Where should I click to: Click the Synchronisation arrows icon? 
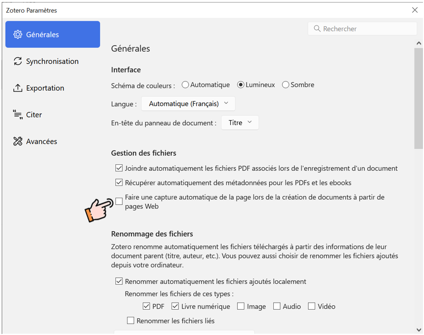pos(18,61)
